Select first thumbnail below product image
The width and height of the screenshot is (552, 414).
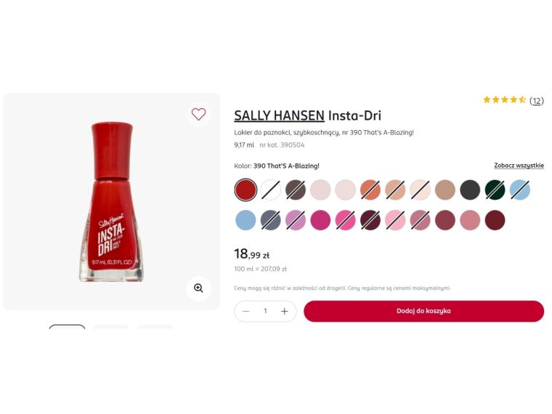click(x=67, y=327)
